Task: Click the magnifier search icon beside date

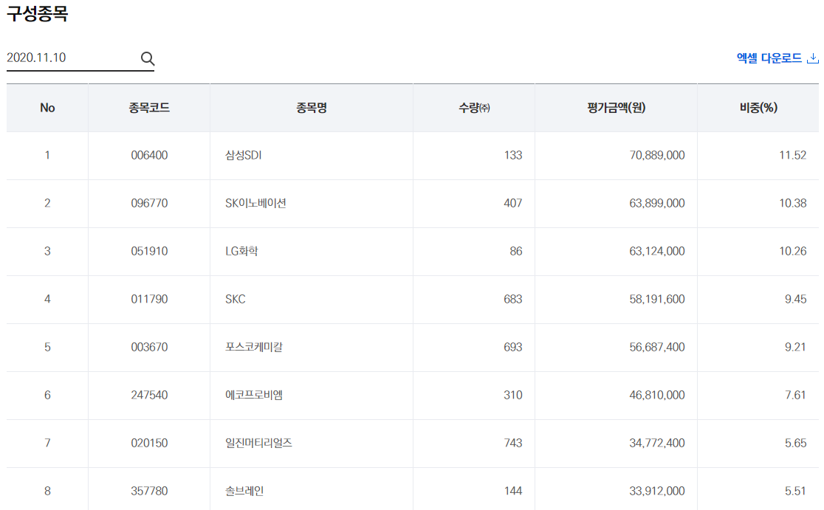Action: (148, 58)
